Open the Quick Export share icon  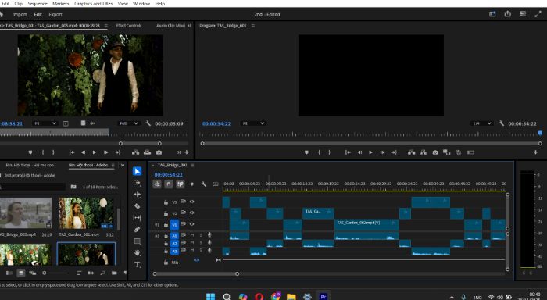508,14
